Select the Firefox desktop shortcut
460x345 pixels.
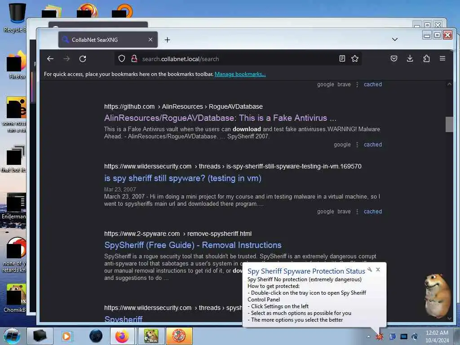pos(16,65)
